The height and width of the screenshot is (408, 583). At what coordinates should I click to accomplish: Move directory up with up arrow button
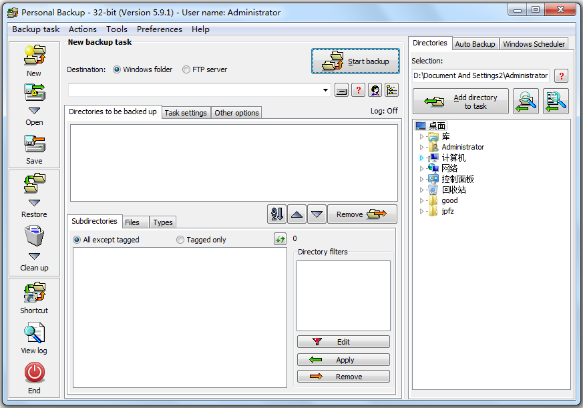coord(297,214)
